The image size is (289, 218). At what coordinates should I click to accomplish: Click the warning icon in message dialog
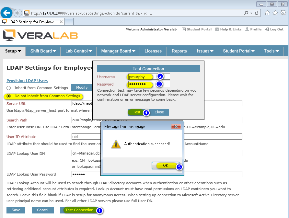point(116,144)
